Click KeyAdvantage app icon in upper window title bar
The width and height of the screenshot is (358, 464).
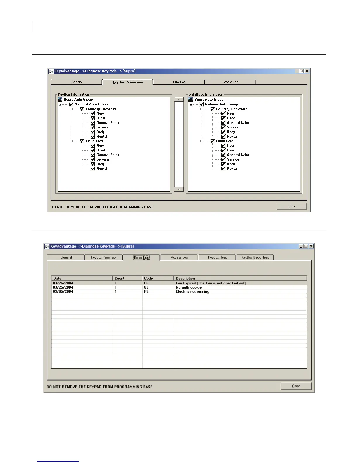pyautogui.click(x=51, y=71)
